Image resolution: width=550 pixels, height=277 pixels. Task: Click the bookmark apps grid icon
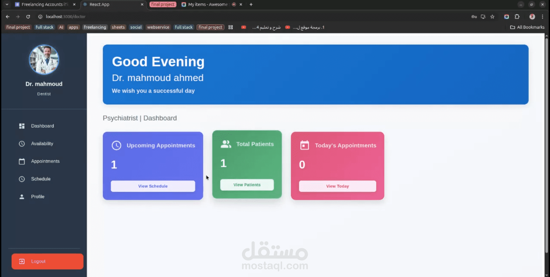230,27
